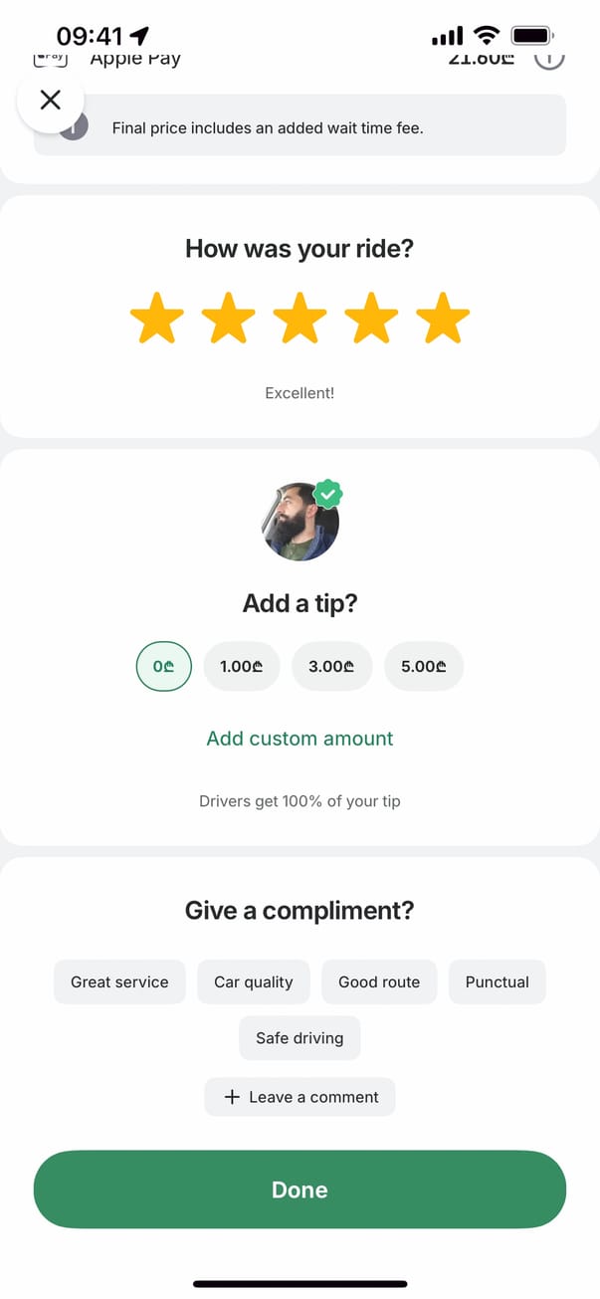
Task: Give a five-star rating
Action: (443, 319)
